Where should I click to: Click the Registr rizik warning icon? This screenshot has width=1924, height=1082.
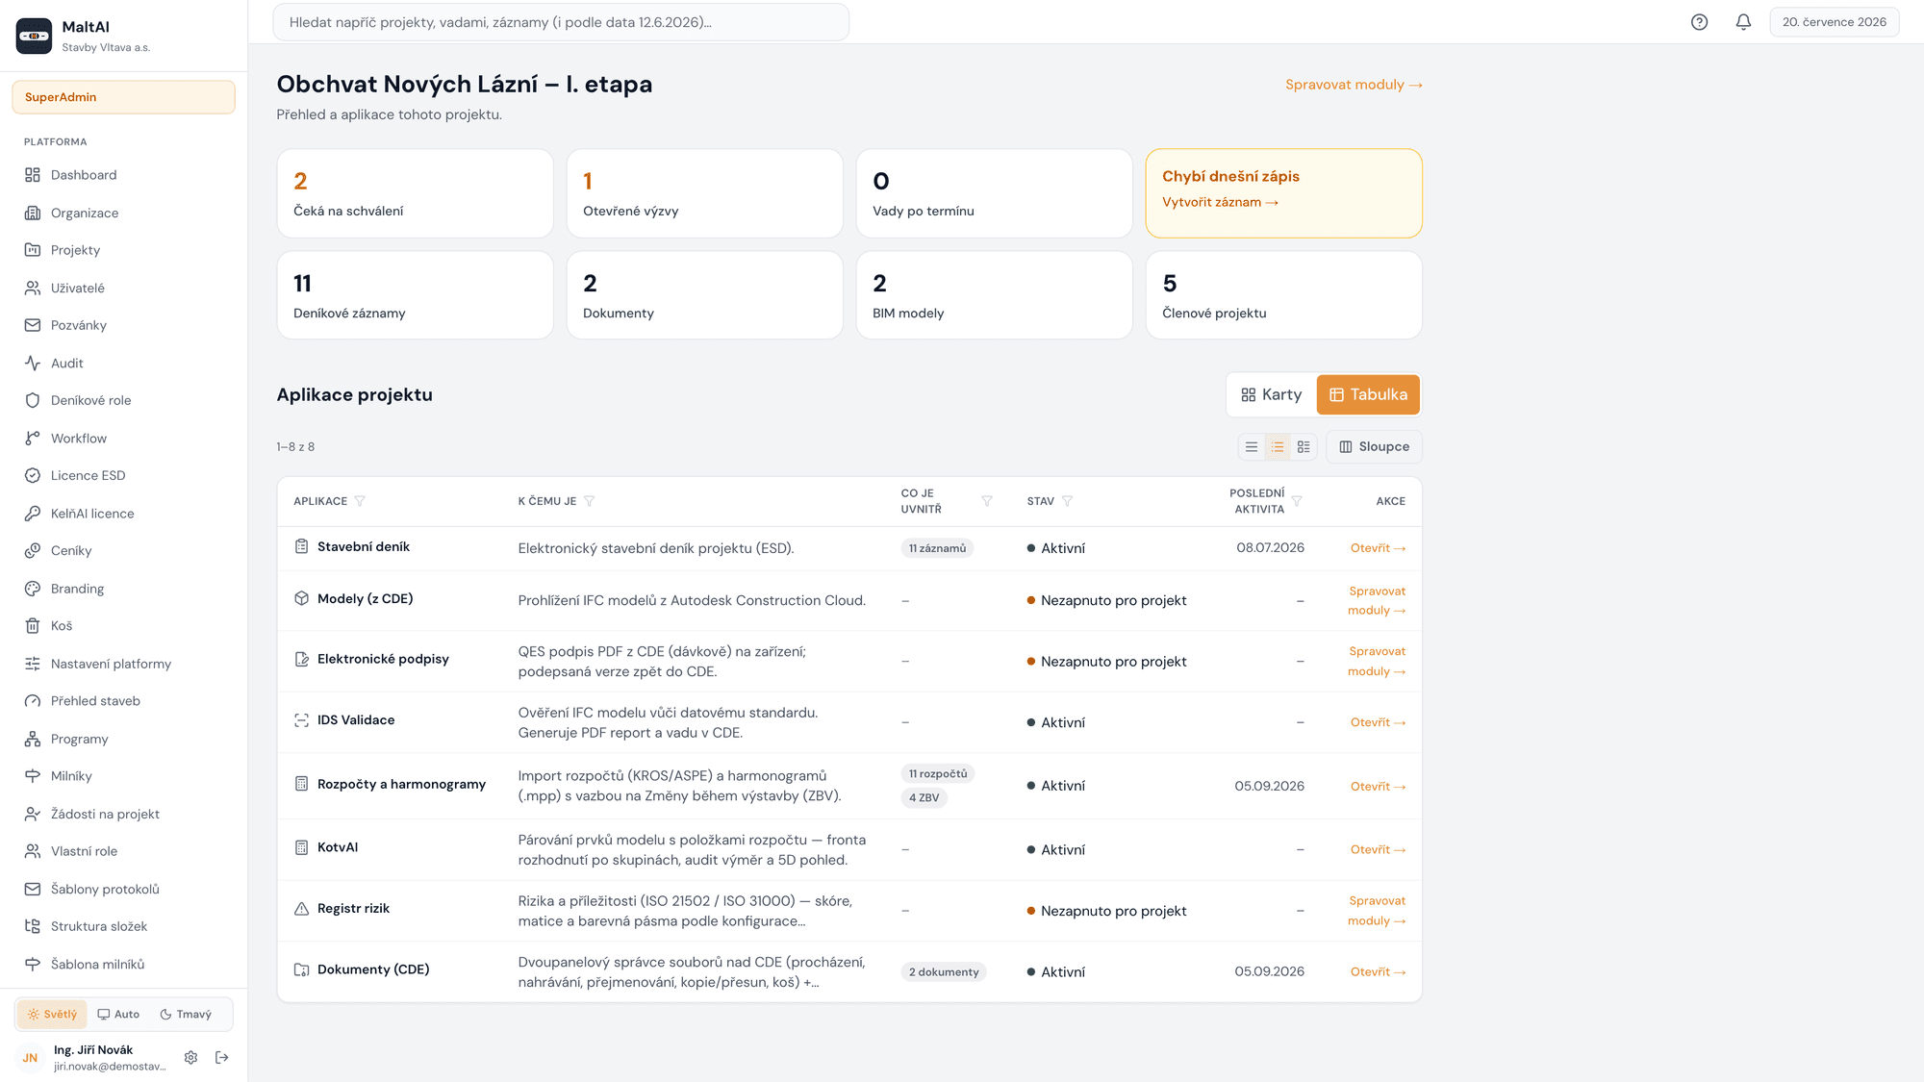tap(301, 908)
